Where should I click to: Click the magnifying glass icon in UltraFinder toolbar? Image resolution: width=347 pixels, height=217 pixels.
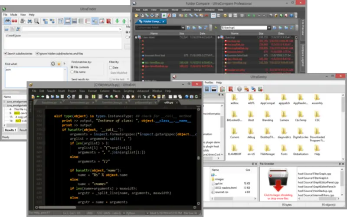(x=36, y=21)
